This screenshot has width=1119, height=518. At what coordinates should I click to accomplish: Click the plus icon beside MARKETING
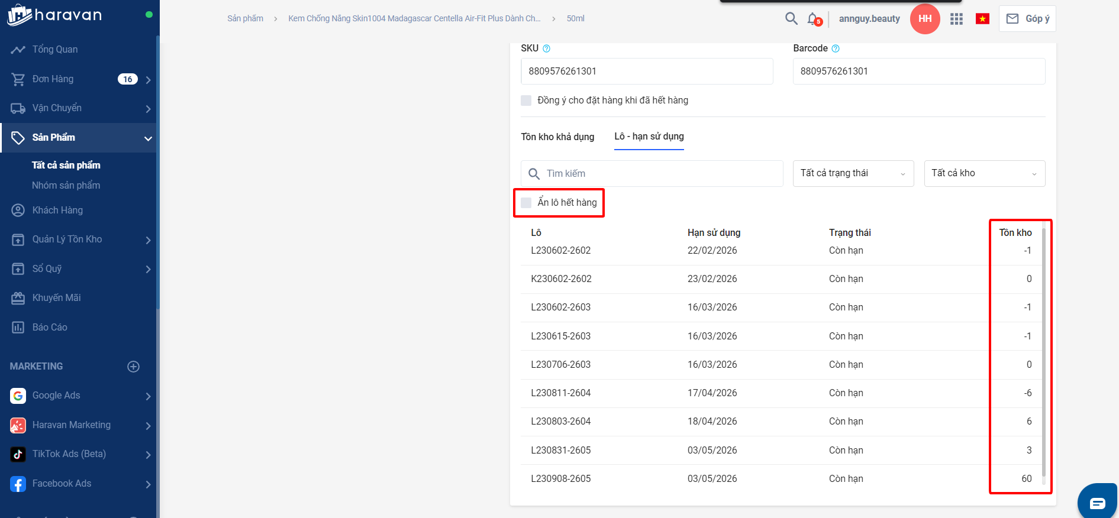(134, 367)
